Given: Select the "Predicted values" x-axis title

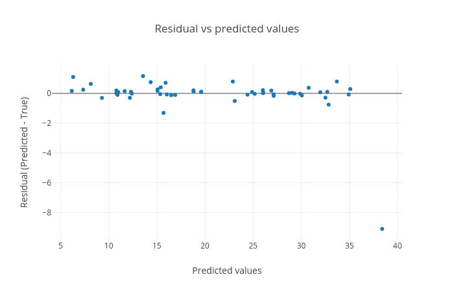Looking at the screenshot, I should click(226, 271).
